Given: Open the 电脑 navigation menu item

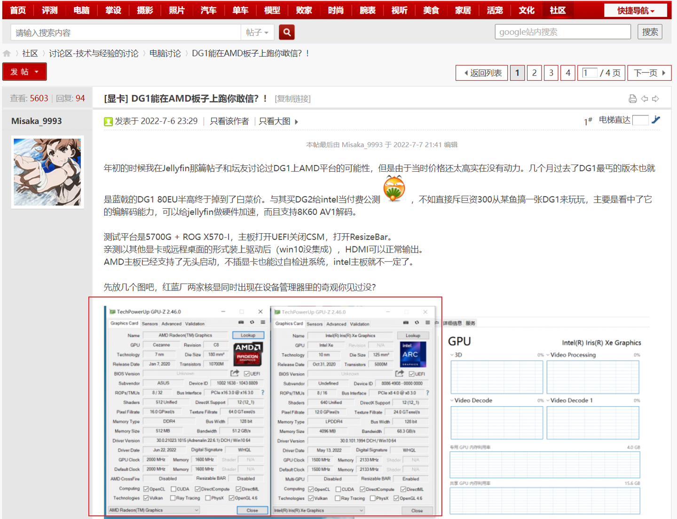Looking at the screenshot, I should pos(81,10).
